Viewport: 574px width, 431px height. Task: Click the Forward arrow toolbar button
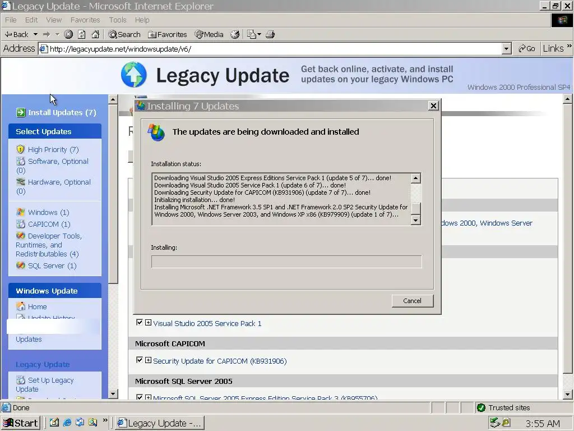point(46,34)
